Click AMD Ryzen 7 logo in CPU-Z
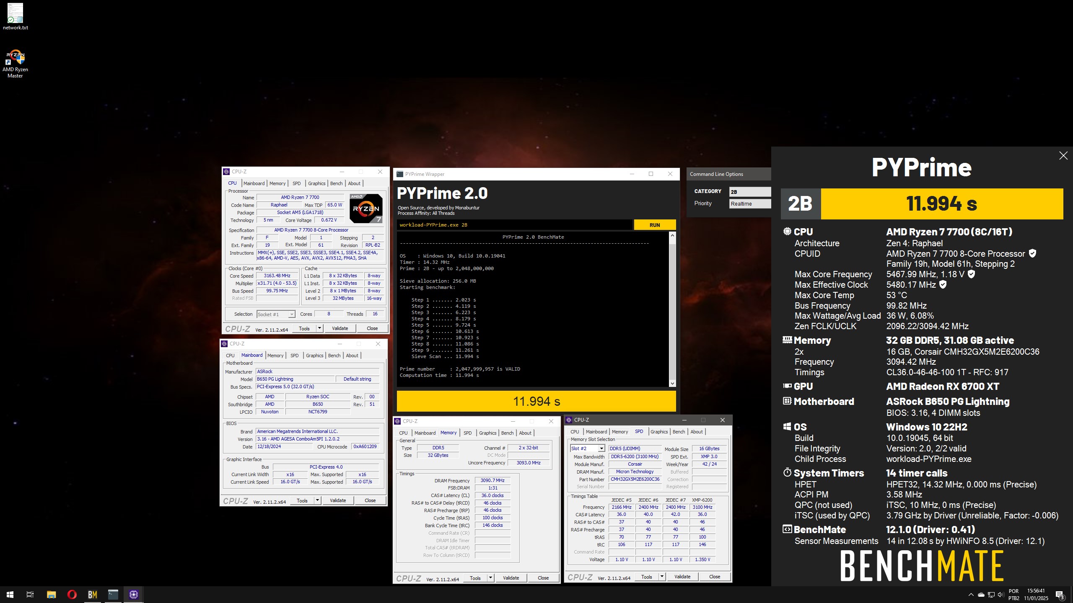This screenshot has width=1073, height=603. click(x=366, y=208)
